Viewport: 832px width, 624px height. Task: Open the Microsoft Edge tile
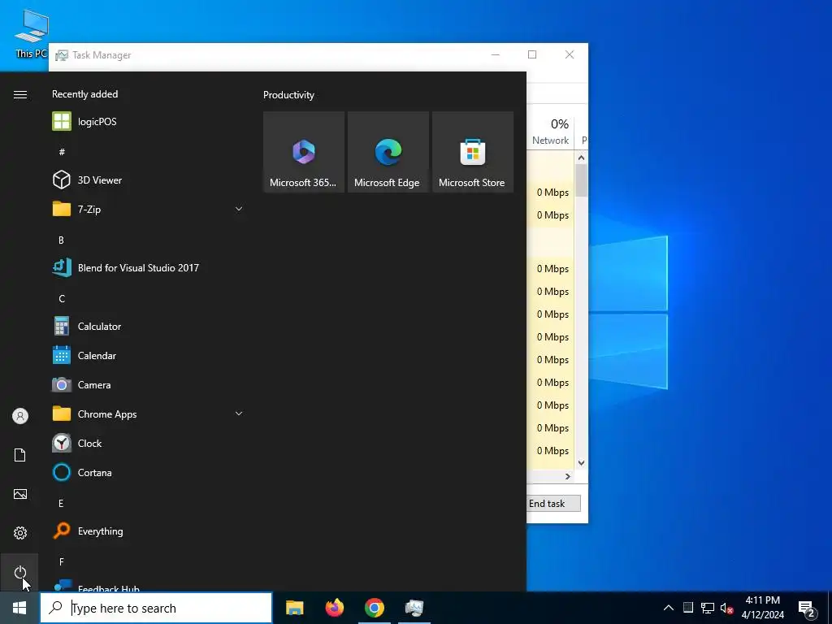pos(388,152)
